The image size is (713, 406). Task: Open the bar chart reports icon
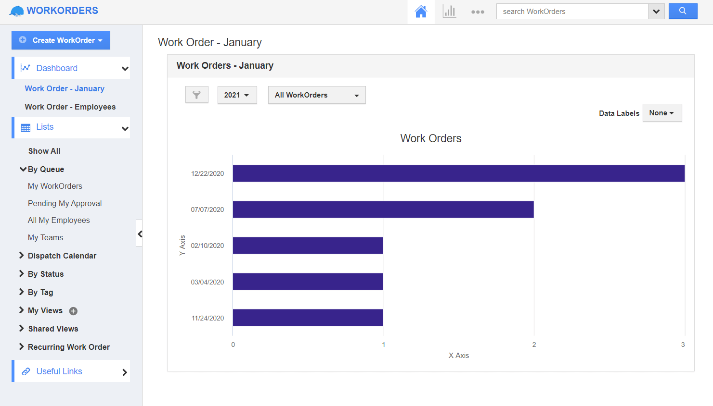tap(449, 11)
